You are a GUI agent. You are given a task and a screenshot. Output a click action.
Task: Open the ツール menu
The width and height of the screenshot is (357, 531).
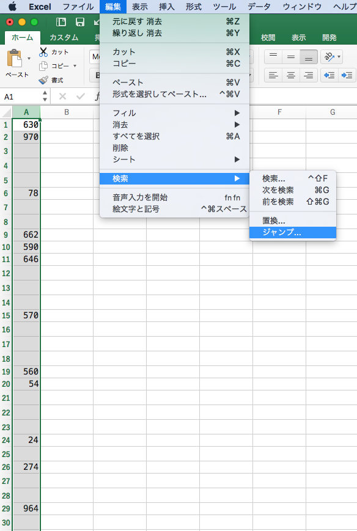pos(224,7)
